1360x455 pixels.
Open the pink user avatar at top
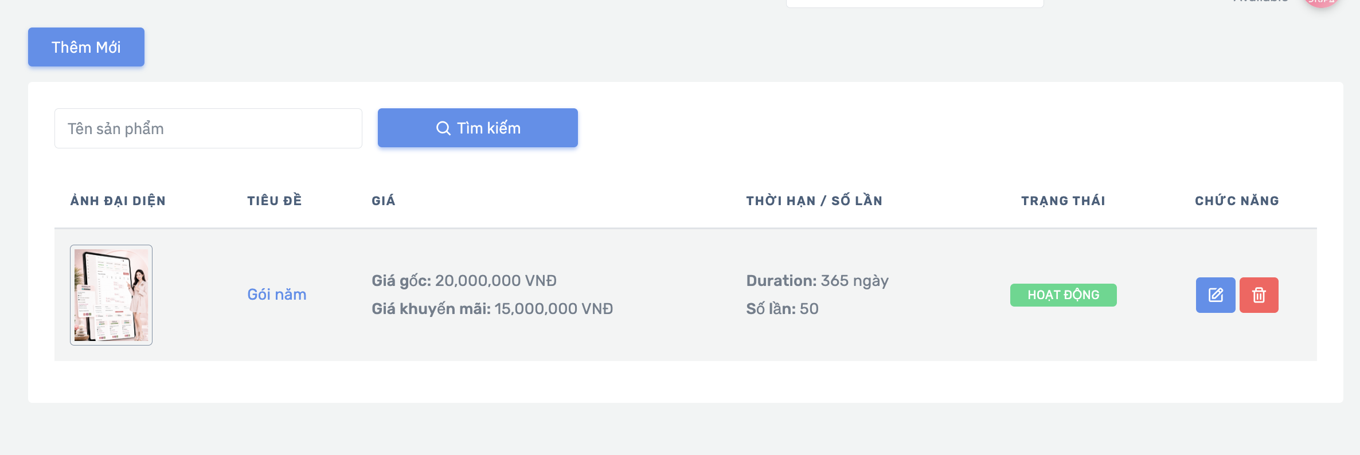(1321, 2)
